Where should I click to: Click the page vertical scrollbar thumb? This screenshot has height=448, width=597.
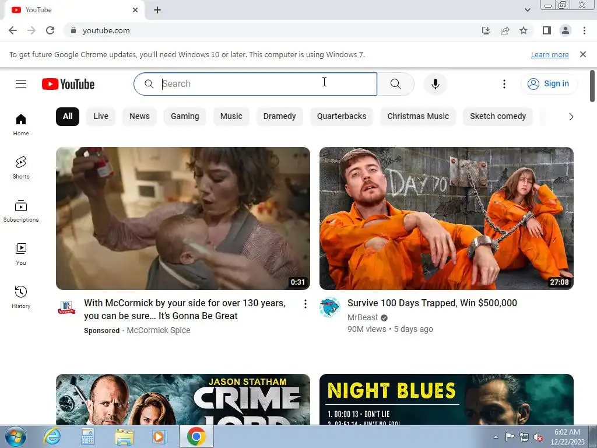(592, 86)
